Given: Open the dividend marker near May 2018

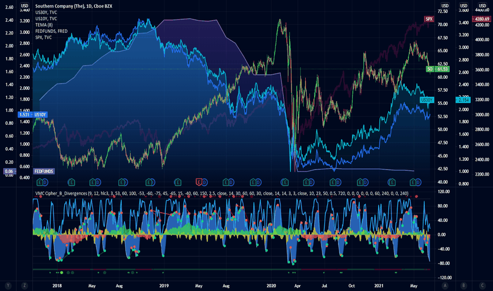Looking at the screenshot, I should pos(98,182).
